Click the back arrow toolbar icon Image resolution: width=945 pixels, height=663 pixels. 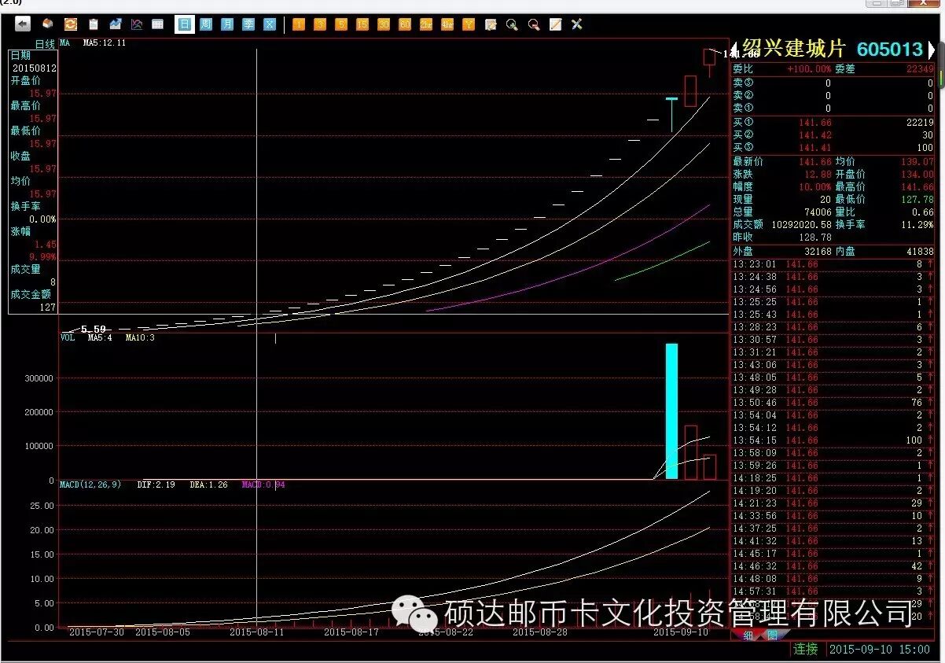(23, 24)
